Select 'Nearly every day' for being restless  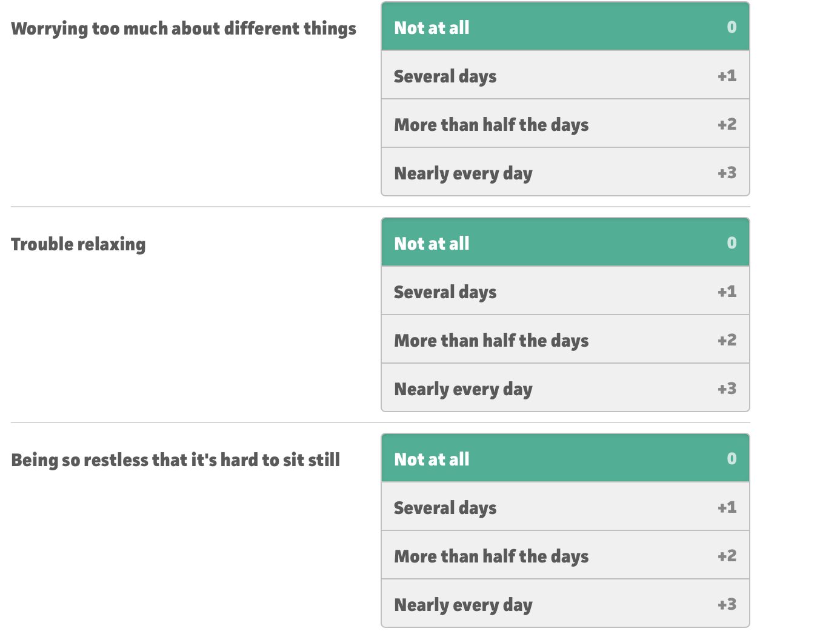565,604
